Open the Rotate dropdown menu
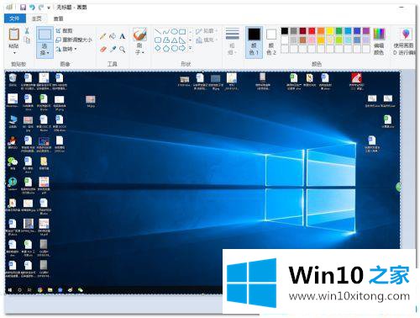This screenshot has width=420, height=318. (66, 49)
